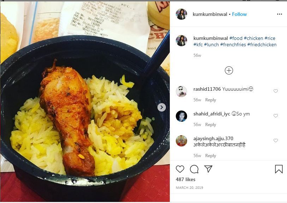
Task: Like ajaysingh.ajju.370's comment
Action: click(276, 141)
